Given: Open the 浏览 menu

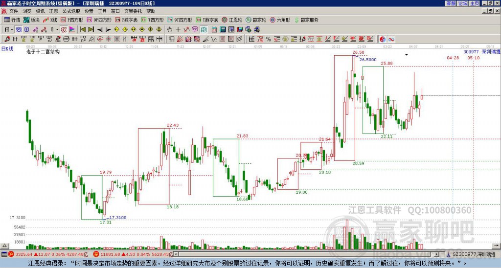Looking at the screenshot, I should point(27,11).
